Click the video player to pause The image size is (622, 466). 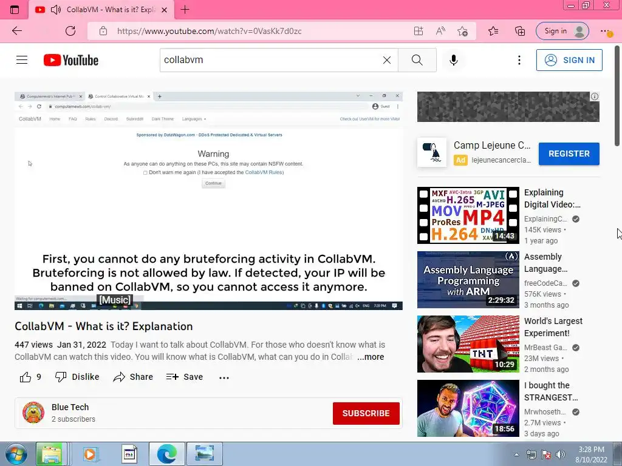[209, 200]
